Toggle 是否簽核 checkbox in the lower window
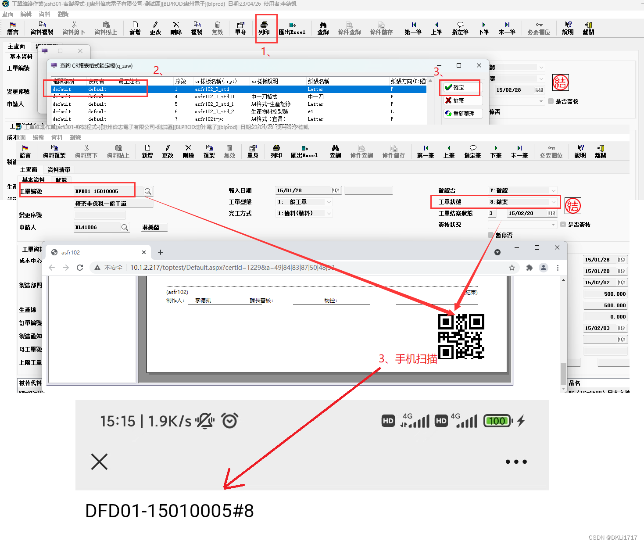Viewport: 644px width, 544px height. pyautogui.click(x=563, y=225)
